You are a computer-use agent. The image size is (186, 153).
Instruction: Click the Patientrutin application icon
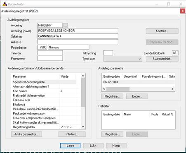(5, 4)
